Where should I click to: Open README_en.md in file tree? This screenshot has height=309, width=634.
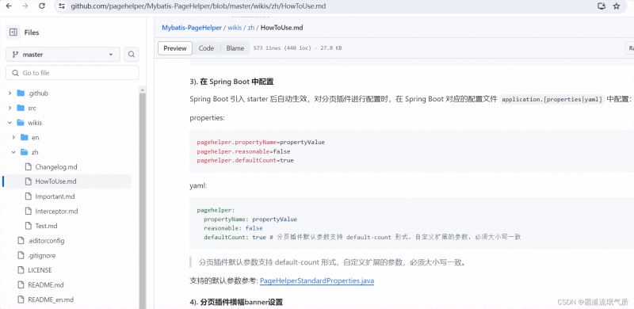tap(51, 299)
